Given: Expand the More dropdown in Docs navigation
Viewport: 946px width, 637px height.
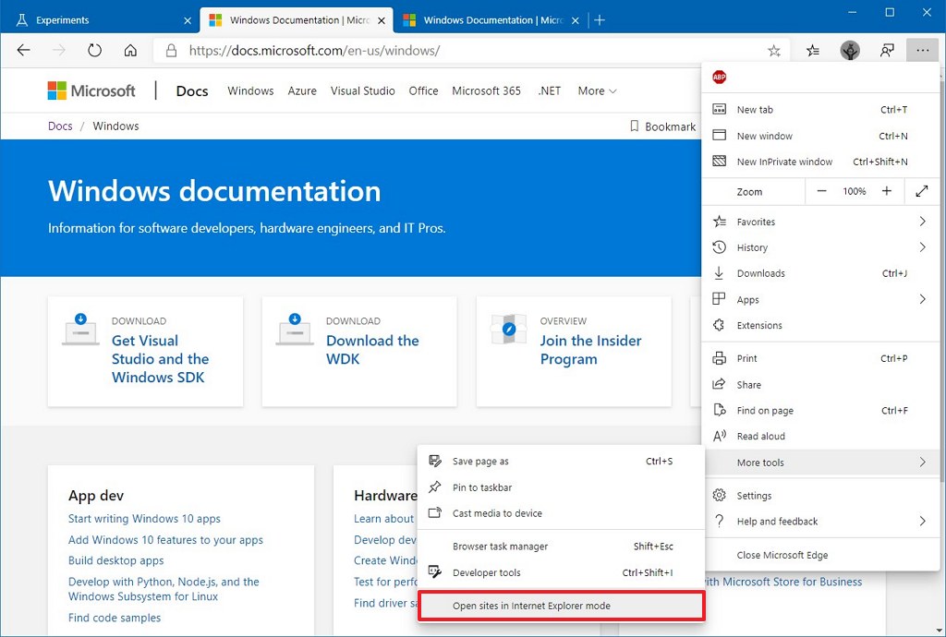Looking at the screenshot, I should [x=597, y=90].
